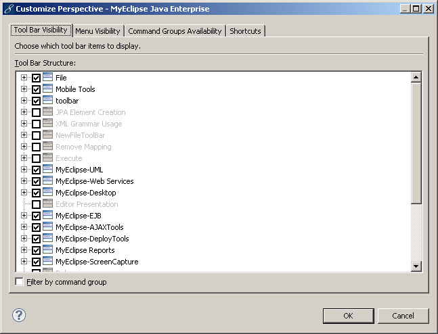The height and width of the screenshot is (334, 438).
Task: Expand the File tree node
Action: pos(24,77)
